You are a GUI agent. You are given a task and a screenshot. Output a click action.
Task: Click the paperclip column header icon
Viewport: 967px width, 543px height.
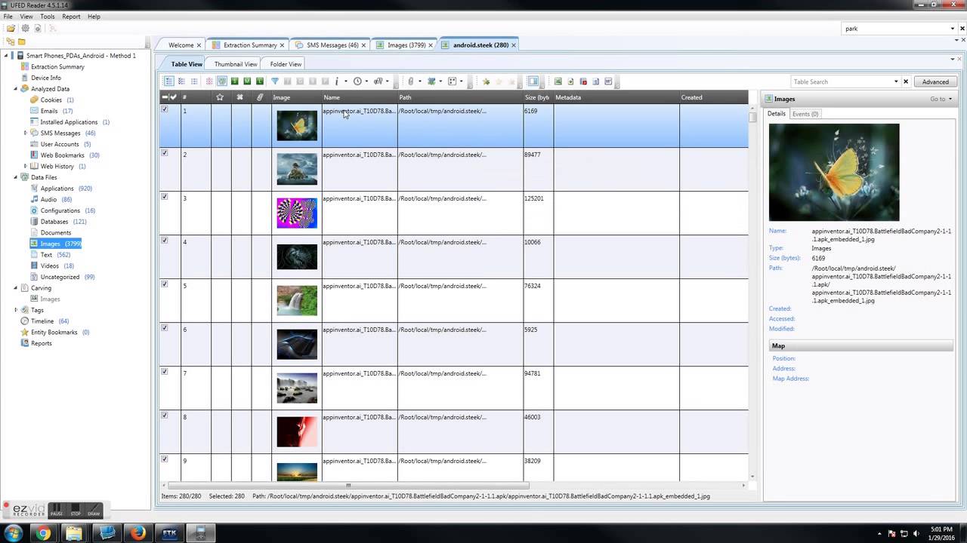pos(260,97)
